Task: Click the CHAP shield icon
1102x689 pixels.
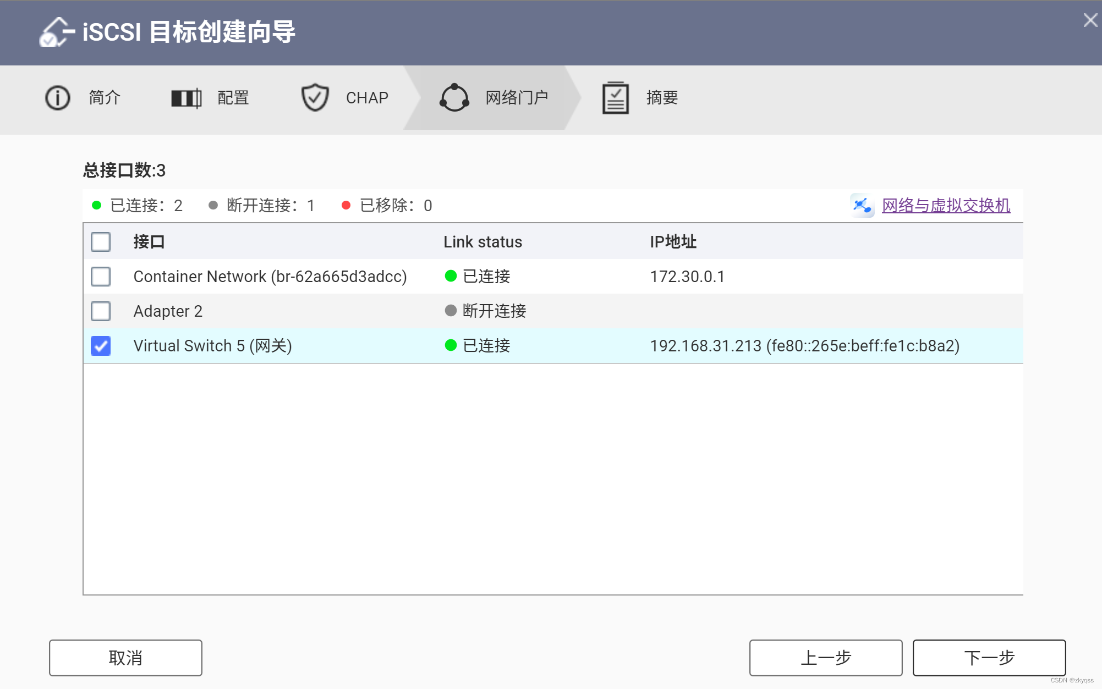Action: point(314,97)
